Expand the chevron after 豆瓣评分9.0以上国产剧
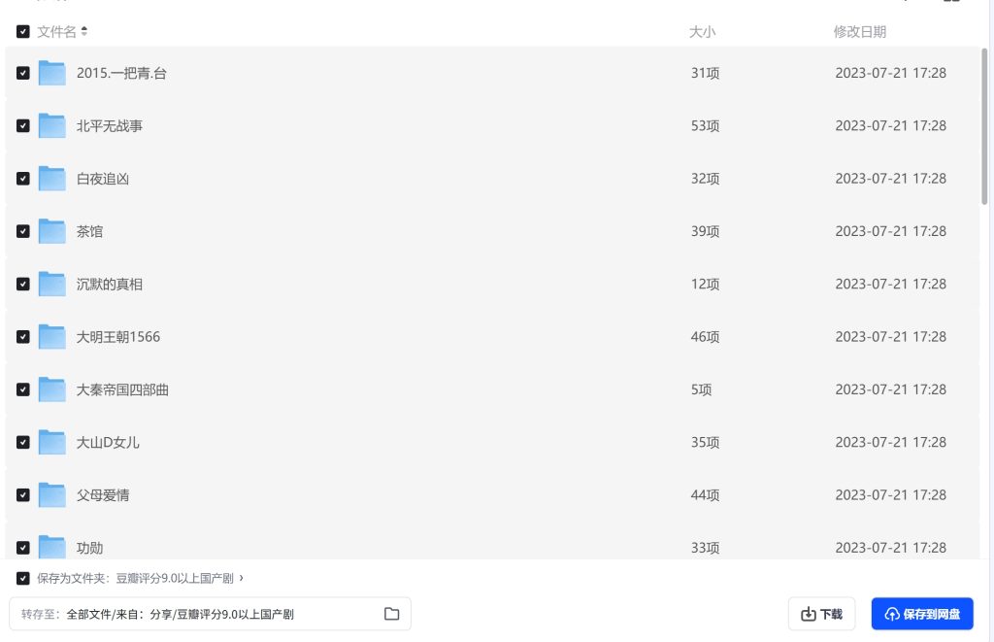The height and width of the screenshot is (642, 994). click(x=242, y=578)
